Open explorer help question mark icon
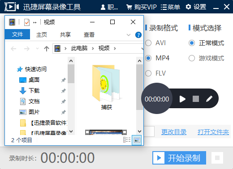The height and width of the screenshot is (169, 233). tap(138, 35)
